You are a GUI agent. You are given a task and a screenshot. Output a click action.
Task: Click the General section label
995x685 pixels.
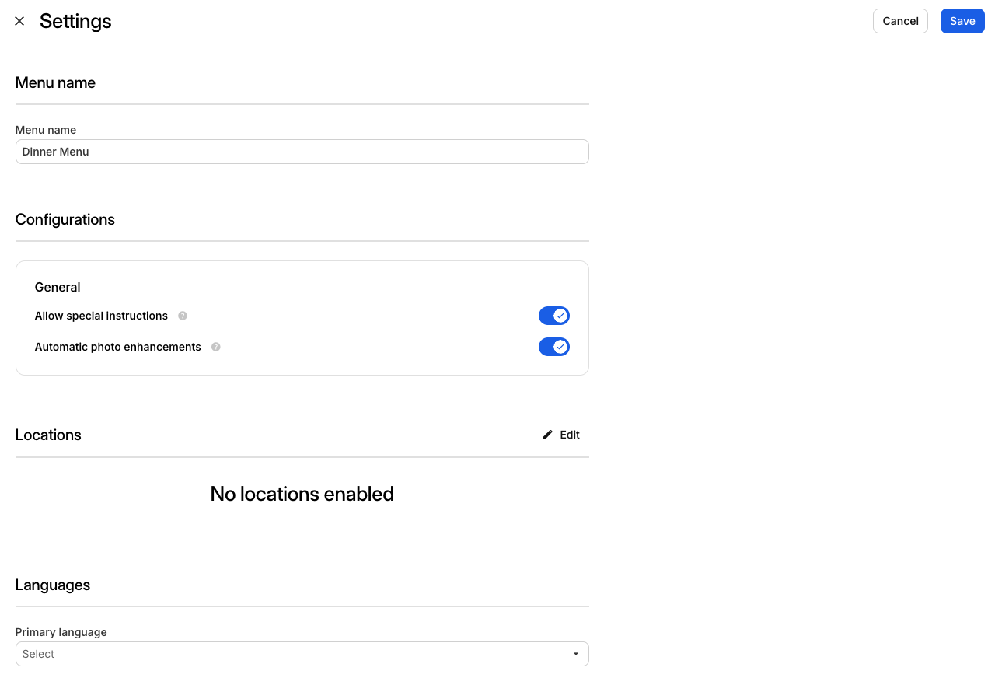(x=58, y=287)
